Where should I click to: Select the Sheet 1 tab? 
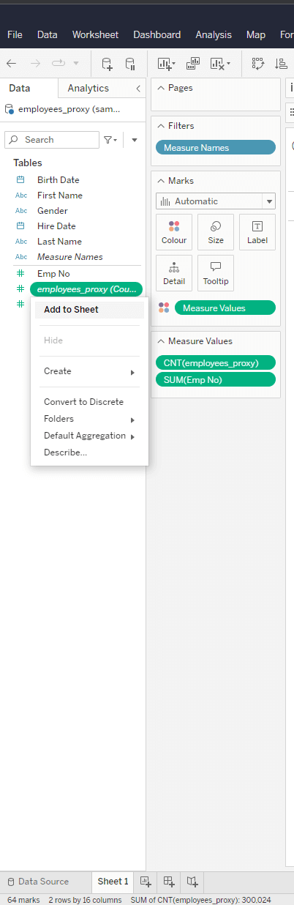coord(113,882)
